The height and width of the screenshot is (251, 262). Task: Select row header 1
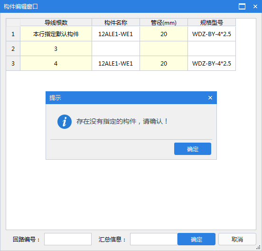(x=13, y=34)
